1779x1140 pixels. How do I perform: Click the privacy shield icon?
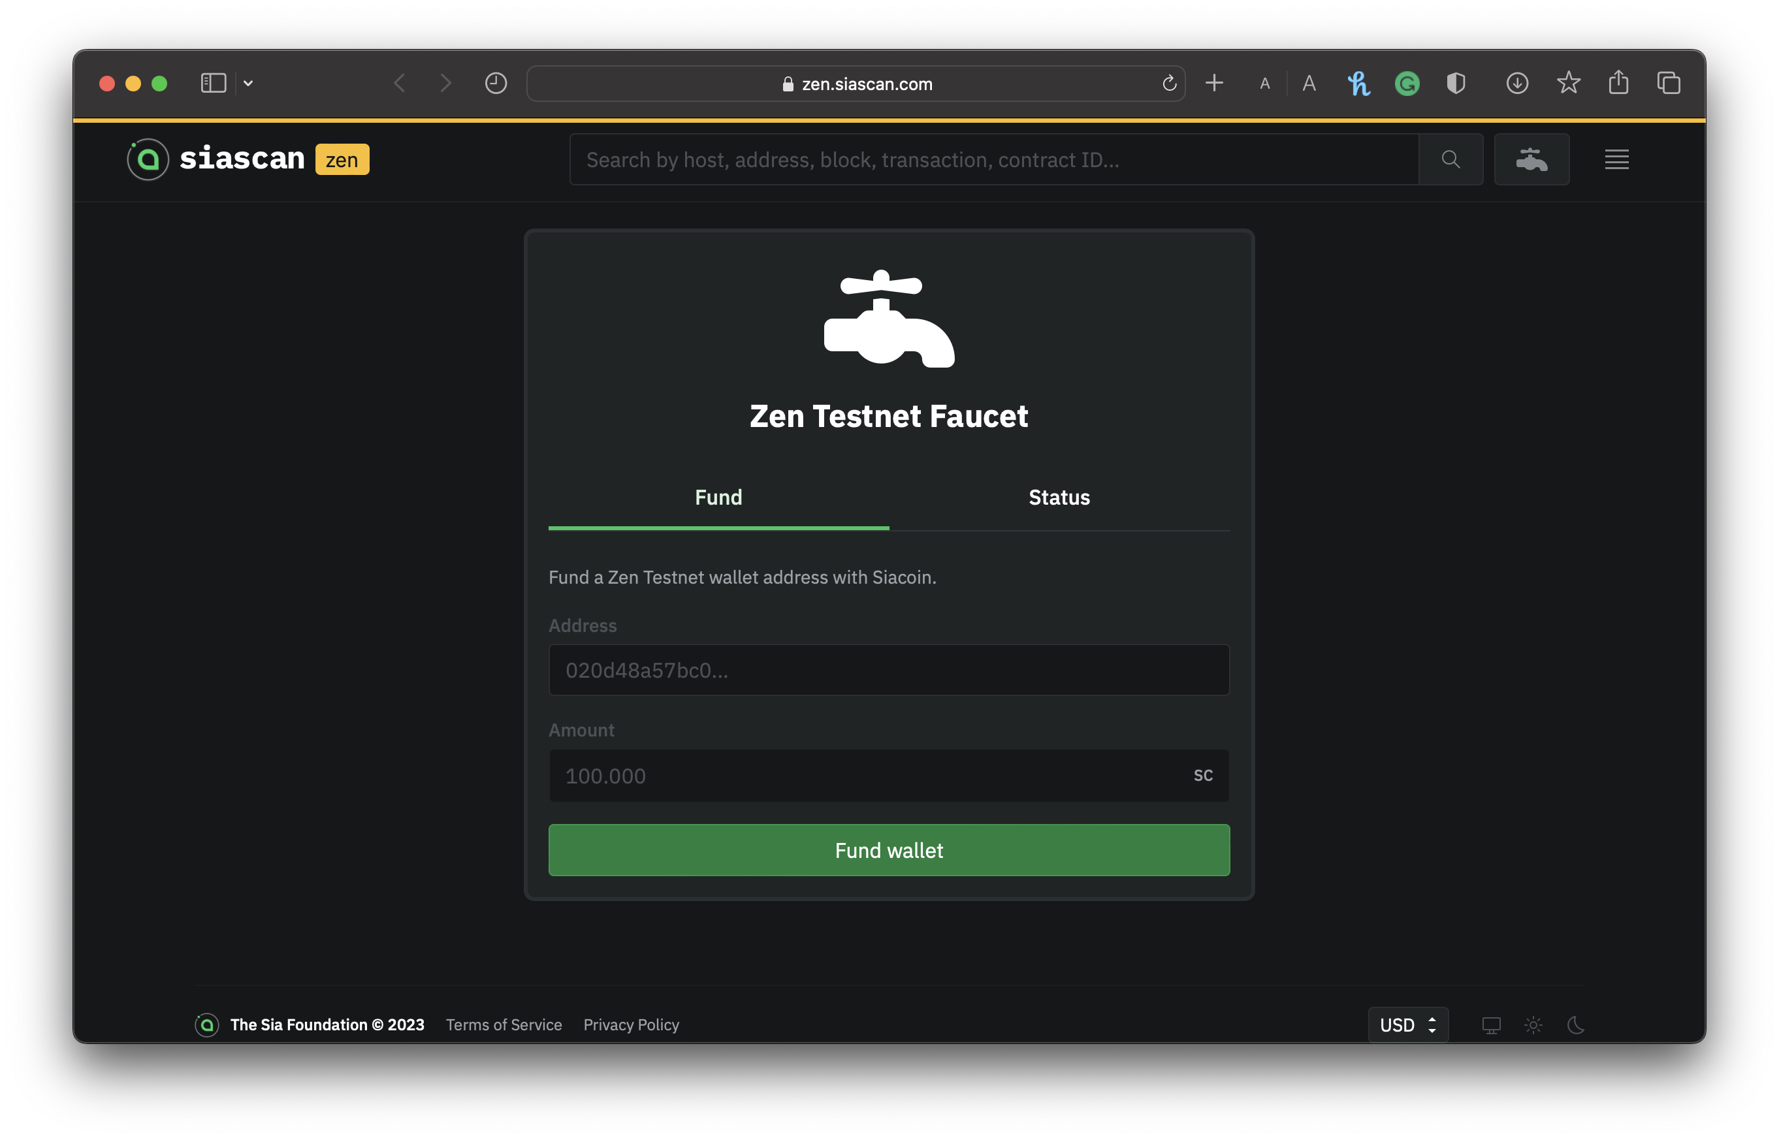1456,84
